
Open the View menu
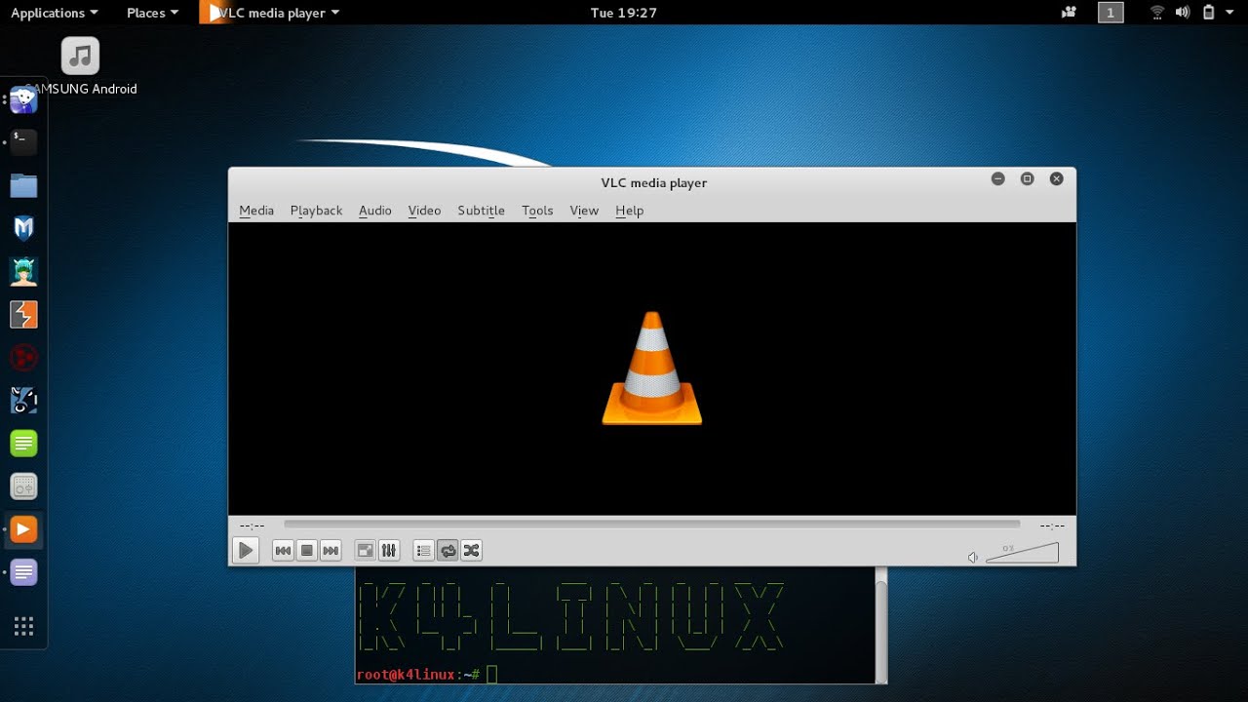(584, 211)
